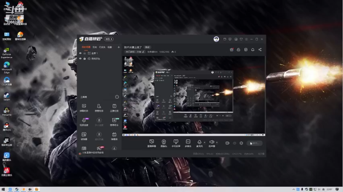Click the live preview canvas thumbnail
The width and height of the screenshot is (343, 192).
pos(194,96)
